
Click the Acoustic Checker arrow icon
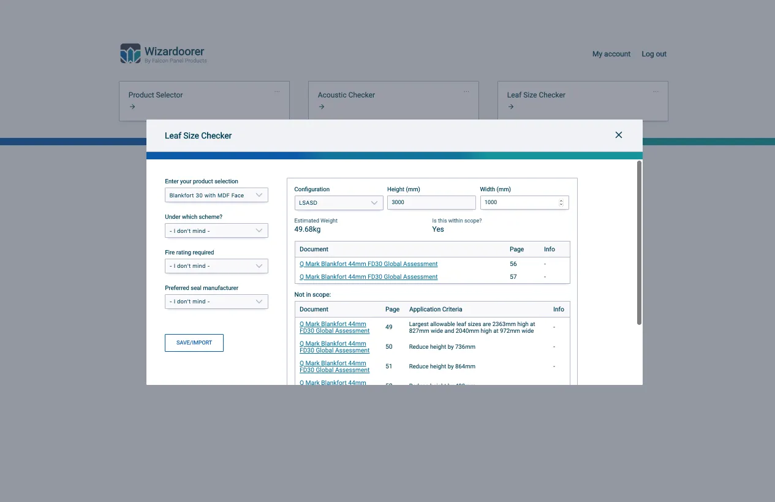(321, 107)
